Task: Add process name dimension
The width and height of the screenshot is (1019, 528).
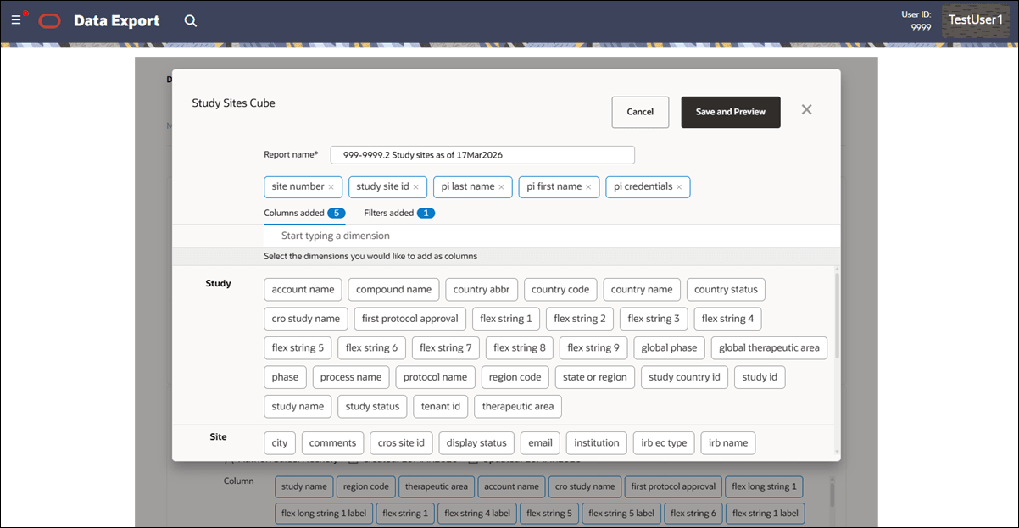Action: [x=351, y=377]
